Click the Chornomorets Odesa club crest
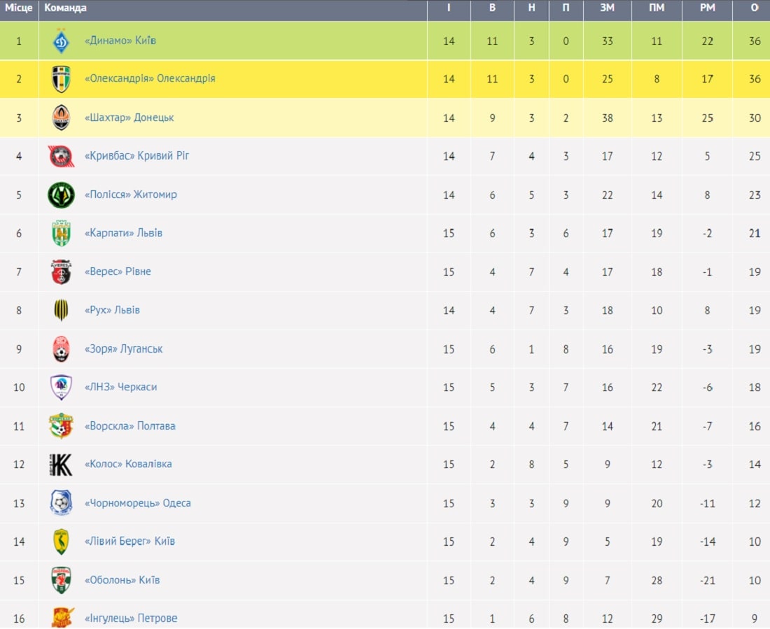 (61, 503)
